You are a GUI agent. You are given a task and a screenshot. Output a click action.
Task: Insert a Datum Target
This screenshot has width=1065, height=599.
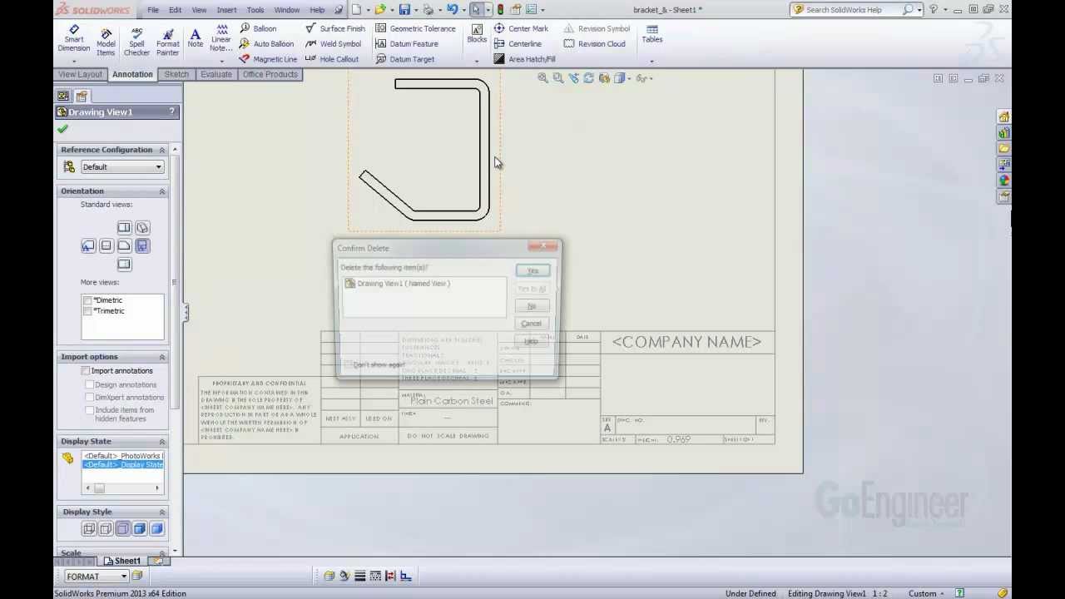tap(404, 59)
